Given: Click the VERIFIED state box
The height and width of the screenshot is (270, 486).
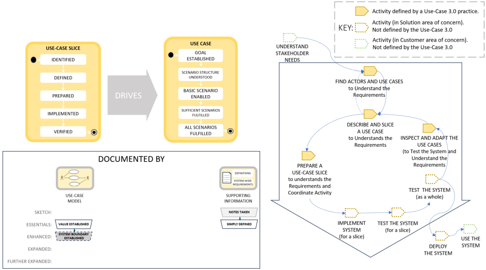Looking at the screenshot, I should point(63,132).
